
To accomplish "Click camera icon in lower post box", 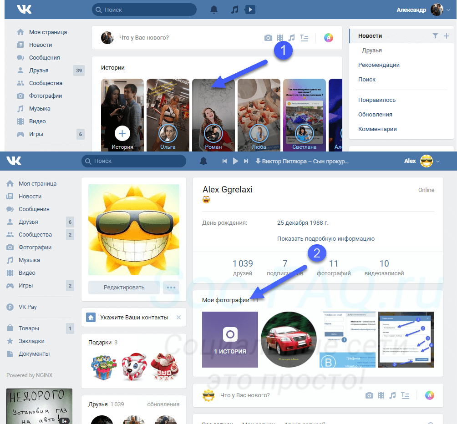I will [x=369, y=395].
